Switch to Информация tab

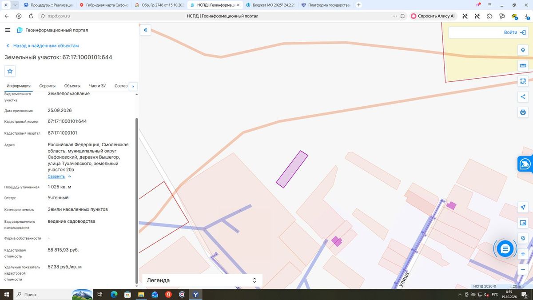click(19, 86)
